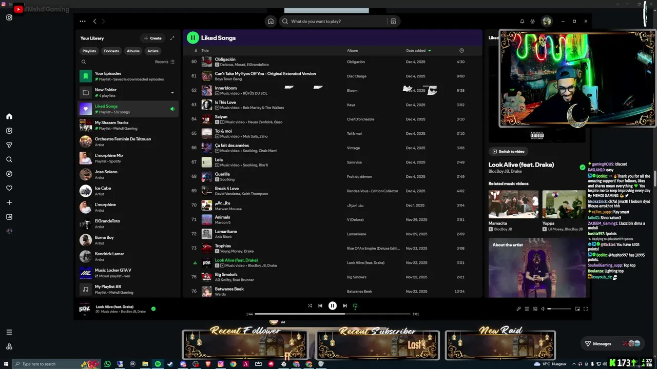The width and height of the screenshot is (657, 369).
Task: Open Instagram Explore compass icon
Action: point(9,174)
